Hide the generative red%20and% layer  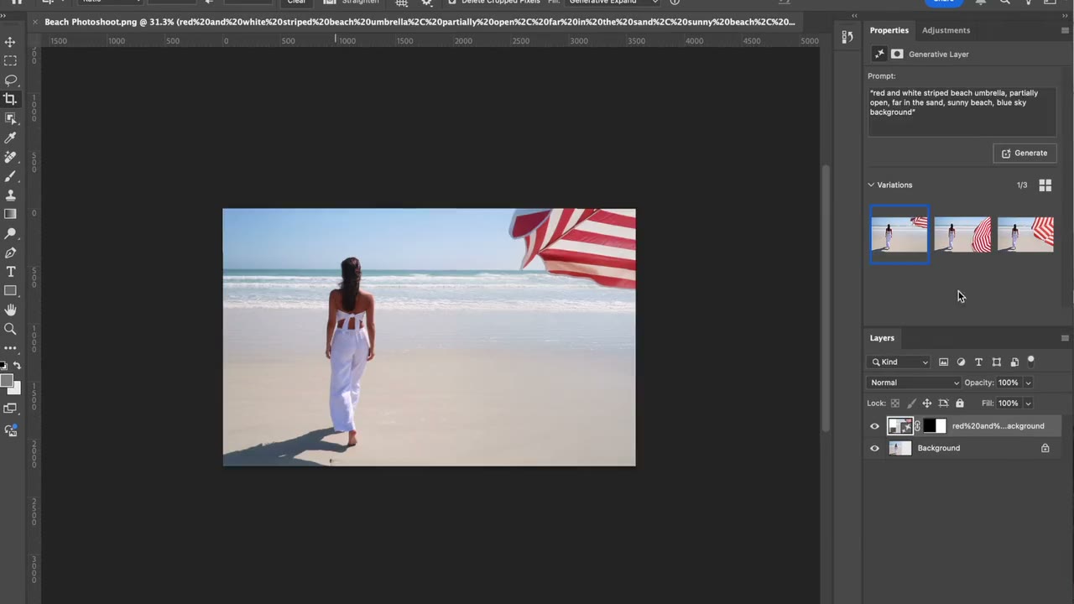tap(874, 426)
